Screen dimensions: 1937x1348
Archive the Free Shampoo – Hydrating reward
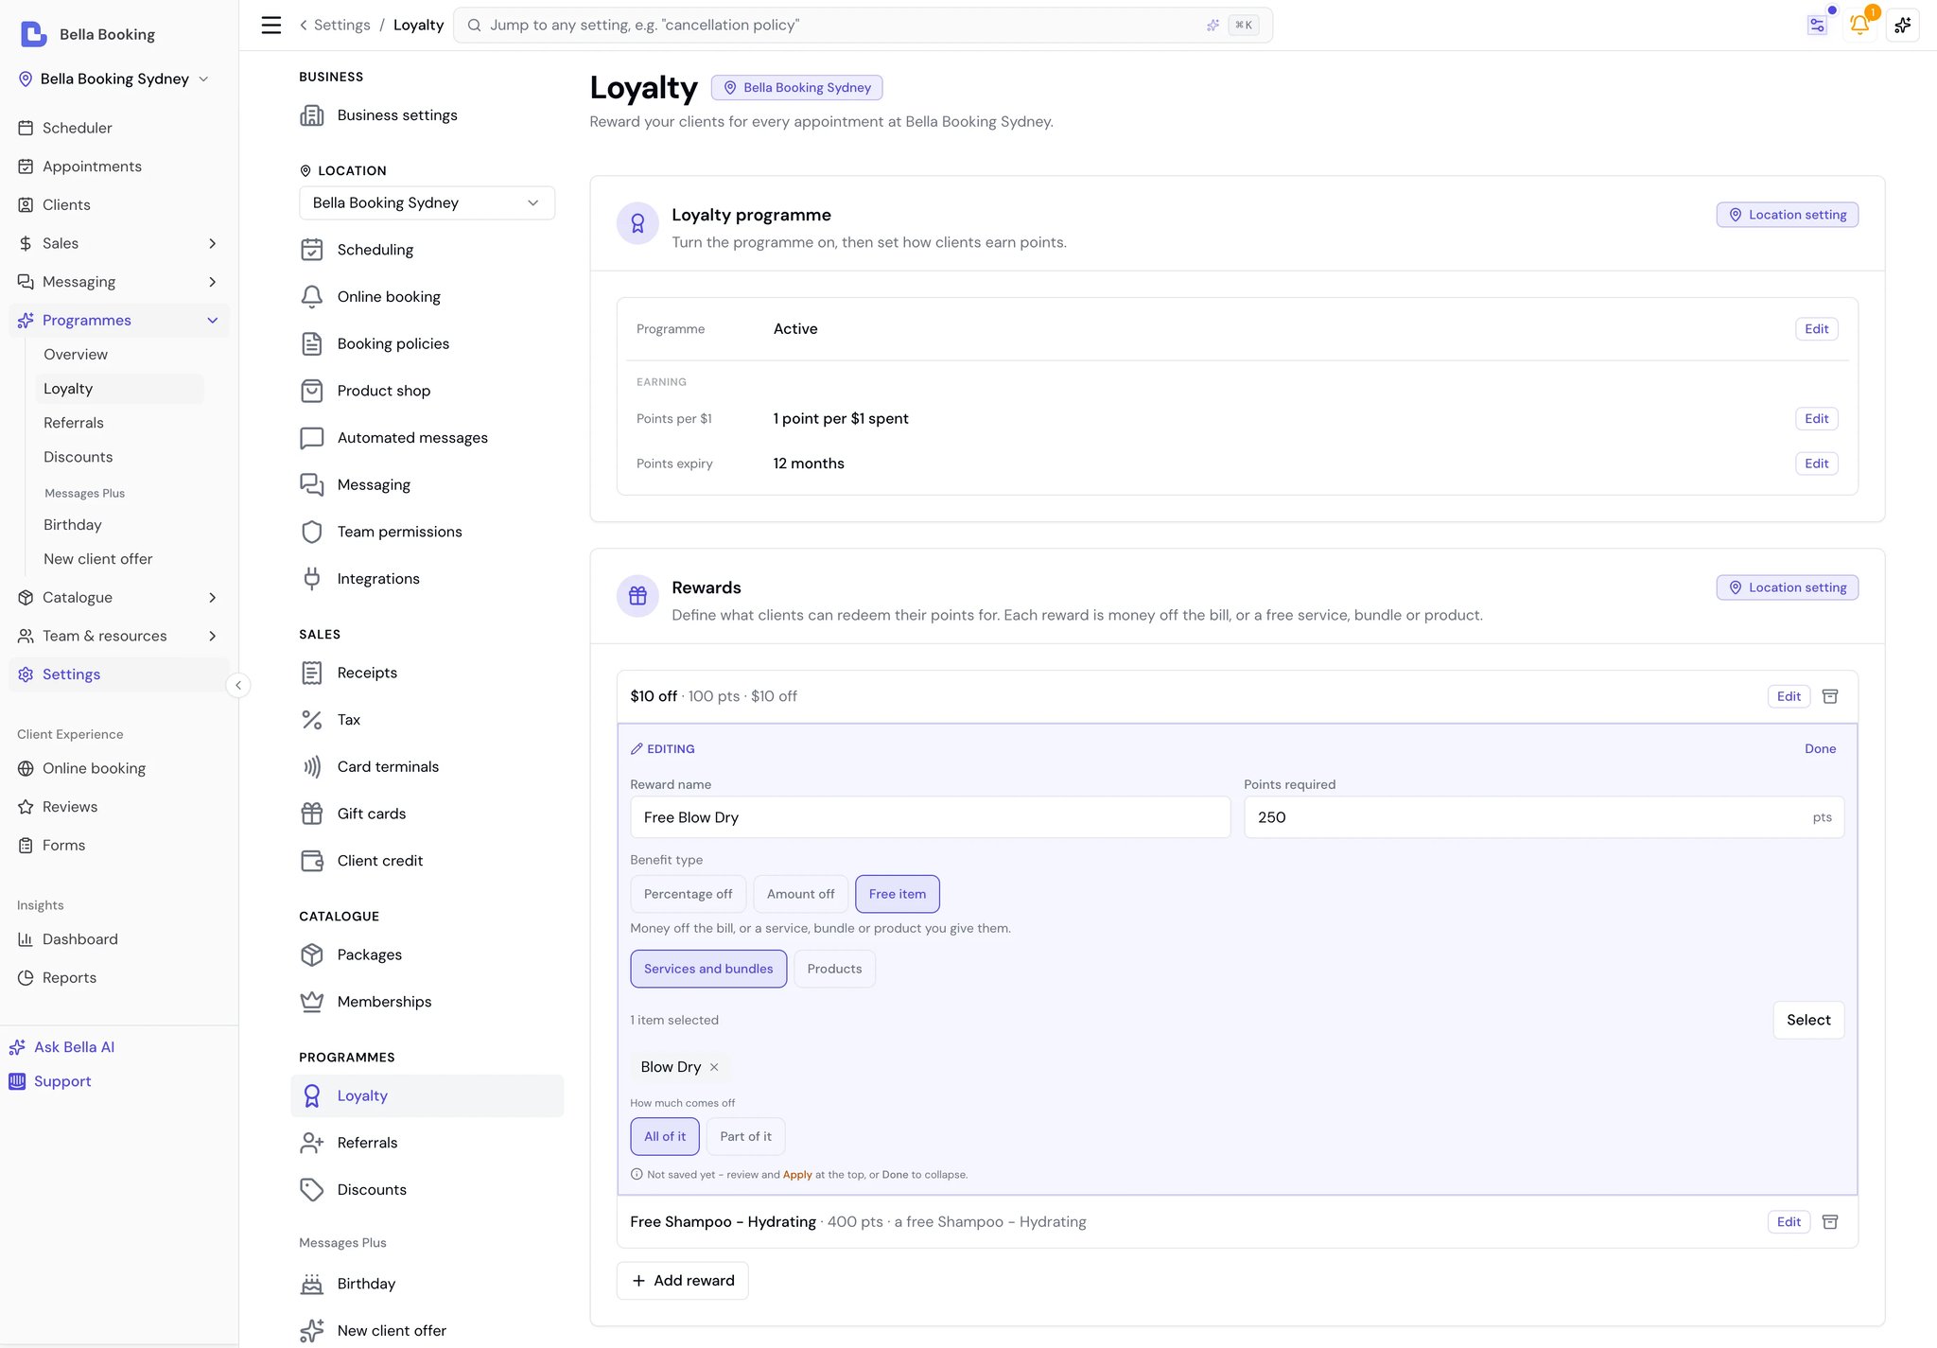1830,1222
